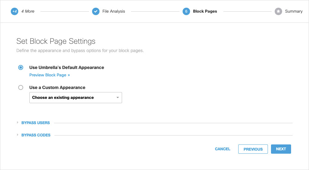Viewport: 309px width, 170px height.
Task: Click the NEXT button
Action: 281,149
